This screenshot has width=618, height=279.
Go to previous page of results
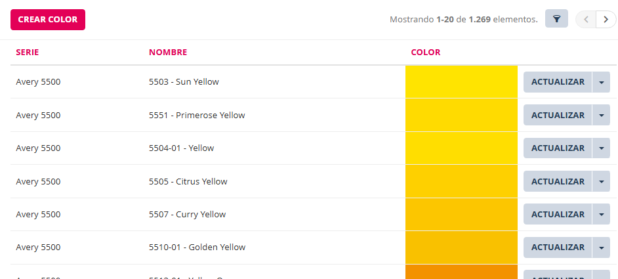coord(586,20)
